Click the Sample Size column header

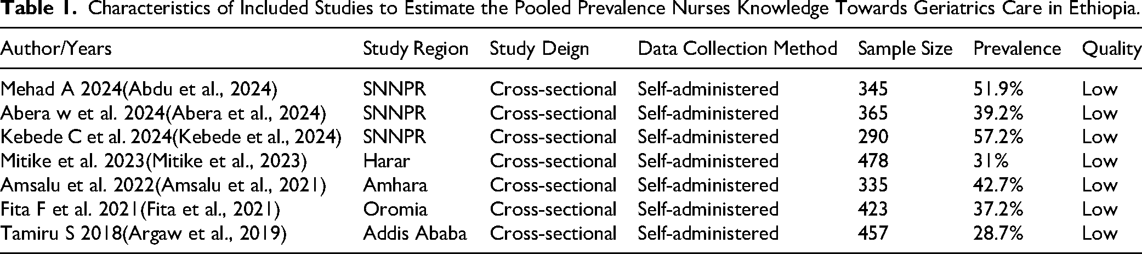(905, 49)
